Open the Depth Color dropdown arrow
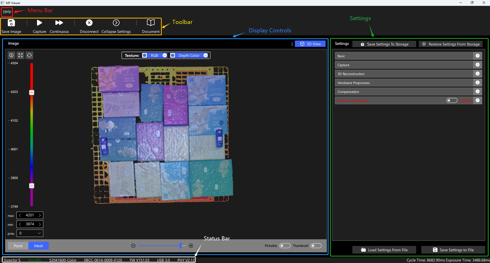The width and height of the screenshot is (490, 263). point(206,55)
